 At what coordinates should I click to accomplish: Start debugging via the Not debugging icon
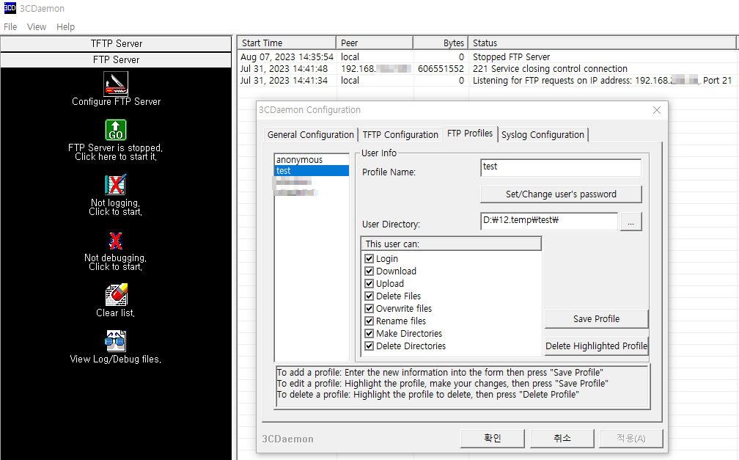[116, 241]
